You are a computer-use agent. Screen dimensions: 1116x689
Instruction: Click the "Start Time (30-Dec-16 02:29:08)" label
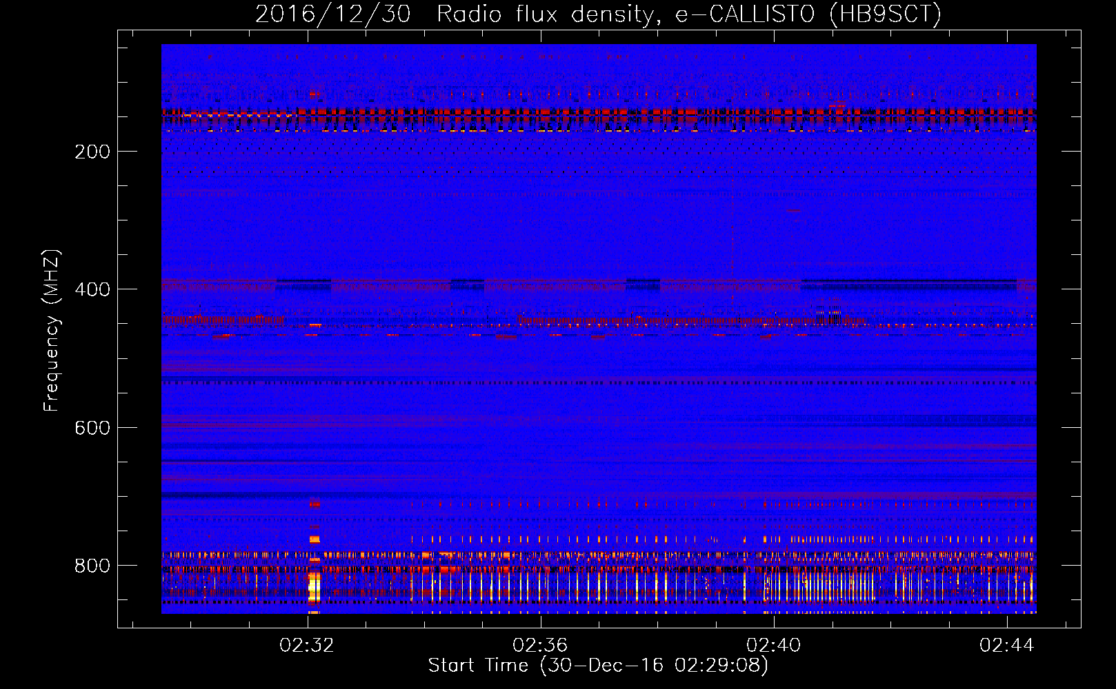click(x=598, y=666)
